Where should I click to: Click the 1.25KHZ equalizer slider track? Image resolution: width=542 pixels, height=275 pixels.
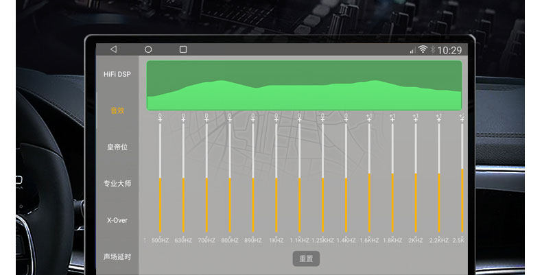coord(323,178)
